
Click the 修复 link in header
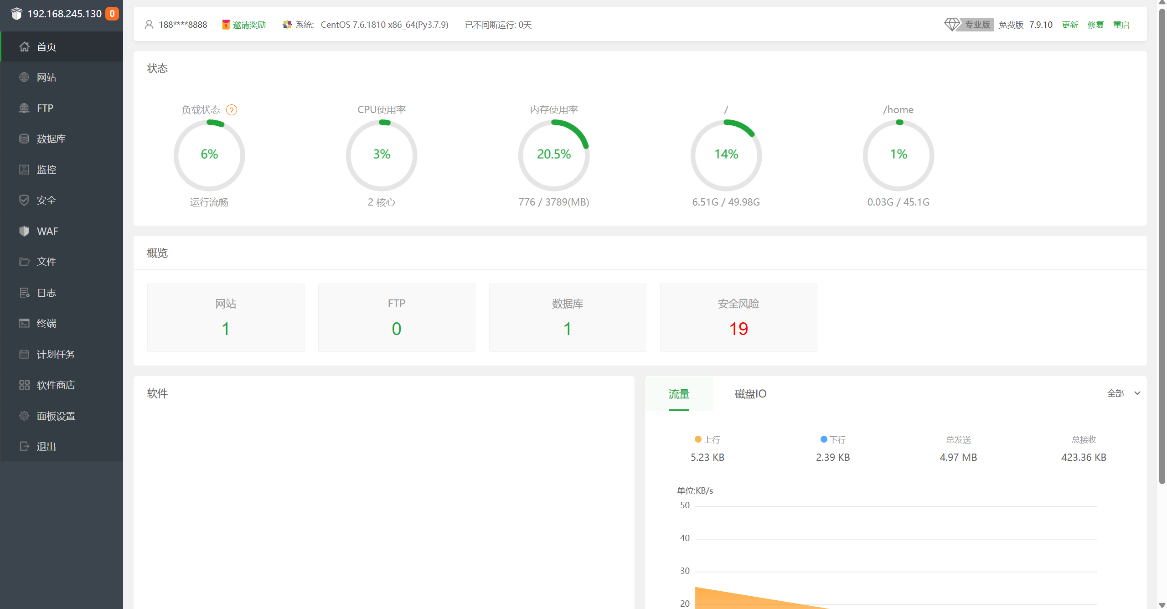tap(1095, 25)
